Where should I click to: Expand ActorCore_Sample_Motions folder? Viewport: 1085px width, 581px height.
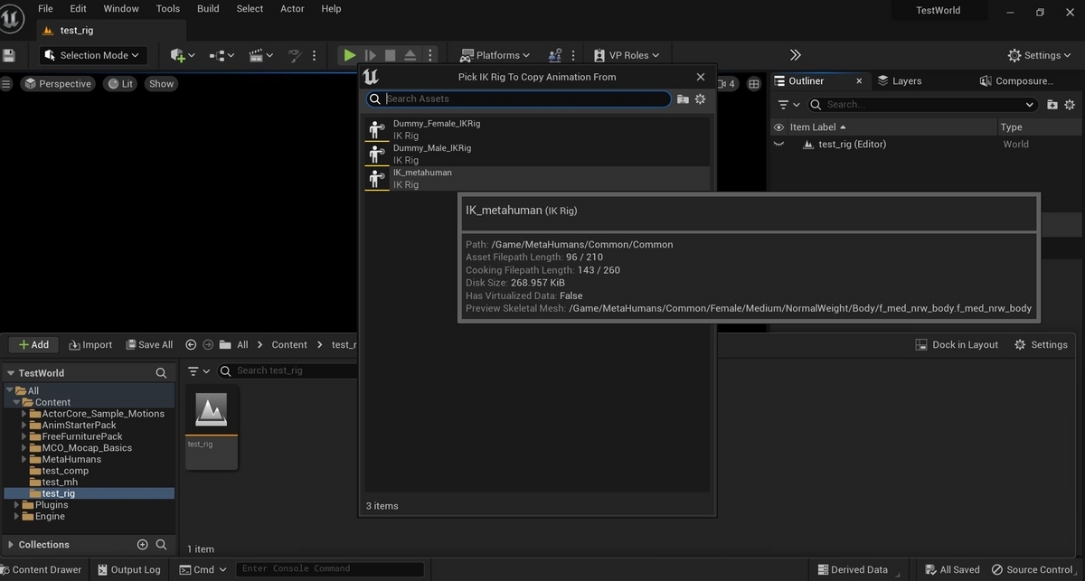[x=24, y=413]
